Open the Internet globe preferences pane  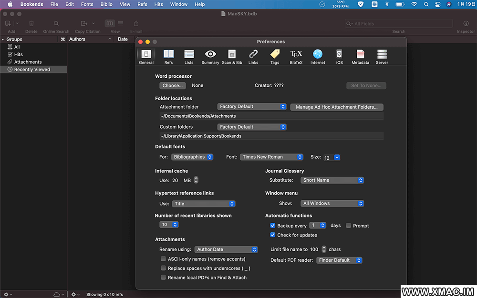(318, 56)
